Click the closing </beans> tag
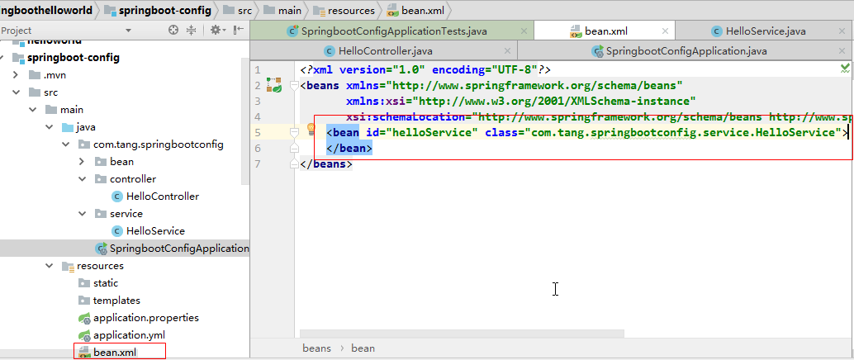Screen dimensions: 854x360 (x=326, y=163)
